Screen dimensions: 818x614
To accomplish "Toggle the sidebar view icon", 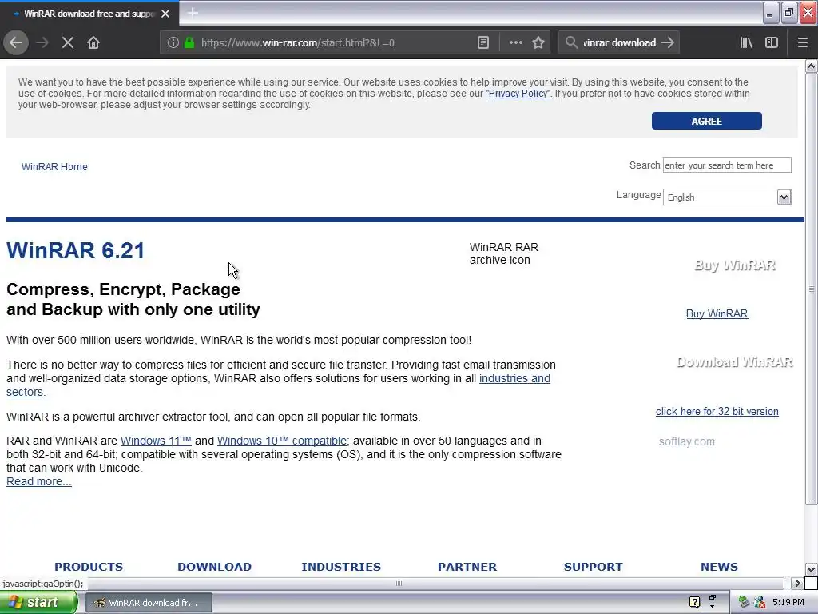I will click(772, 43).
